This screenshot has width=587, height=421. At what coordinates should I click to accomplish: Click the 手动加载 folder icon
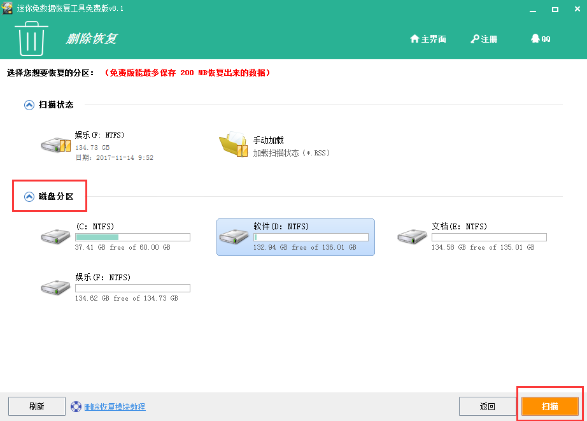[x=234, y=145]
